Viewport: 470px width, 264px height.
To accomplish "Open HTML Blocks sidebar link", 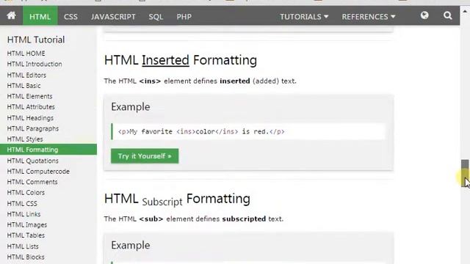I will pyautogui.click(x=26, y=257).
